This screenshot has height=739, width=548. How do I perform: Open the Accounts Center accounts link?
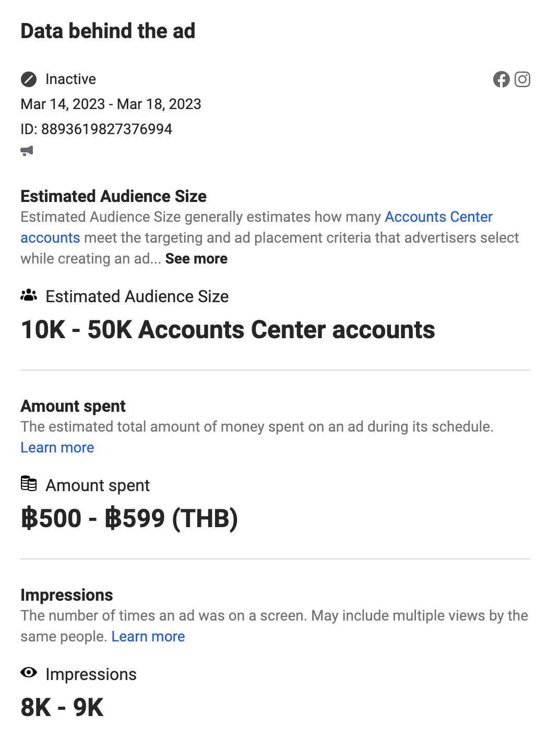click(x=438, y=217)
